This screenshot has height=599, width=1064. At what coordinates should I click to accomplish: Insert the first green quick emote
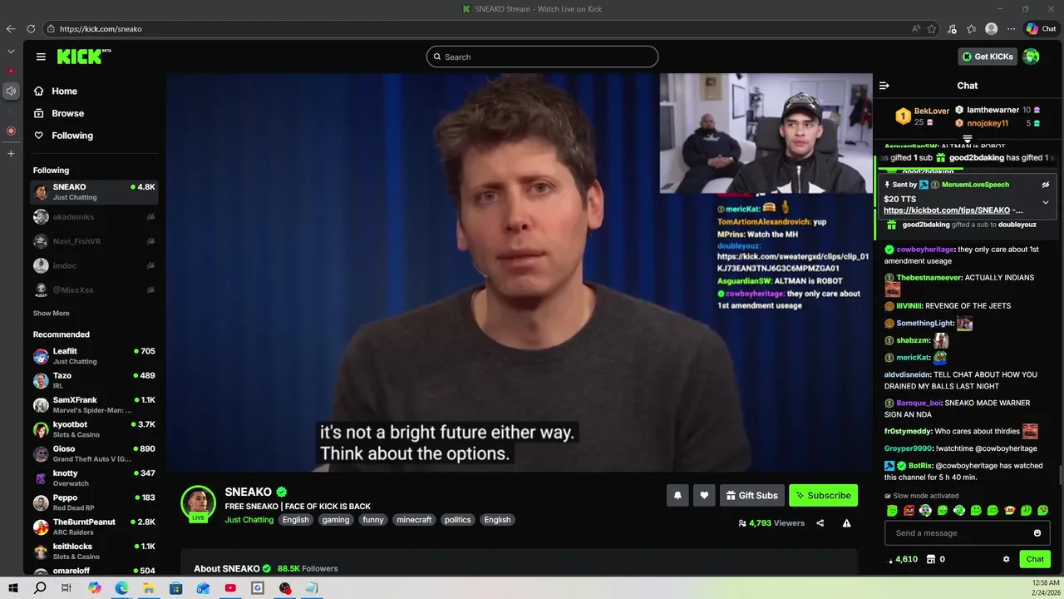892,510
